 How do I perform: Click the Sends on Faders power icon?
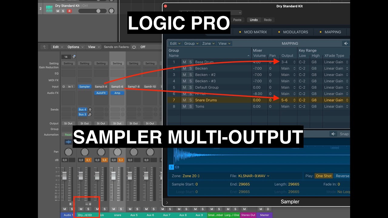[x=134, y=47]
